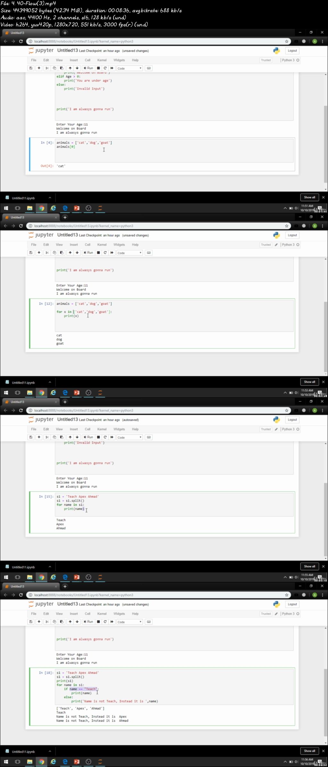Bookmark page star icon in In [15] frame
Image resolution: width=328 pixels, height=767 pixels.
287,410
